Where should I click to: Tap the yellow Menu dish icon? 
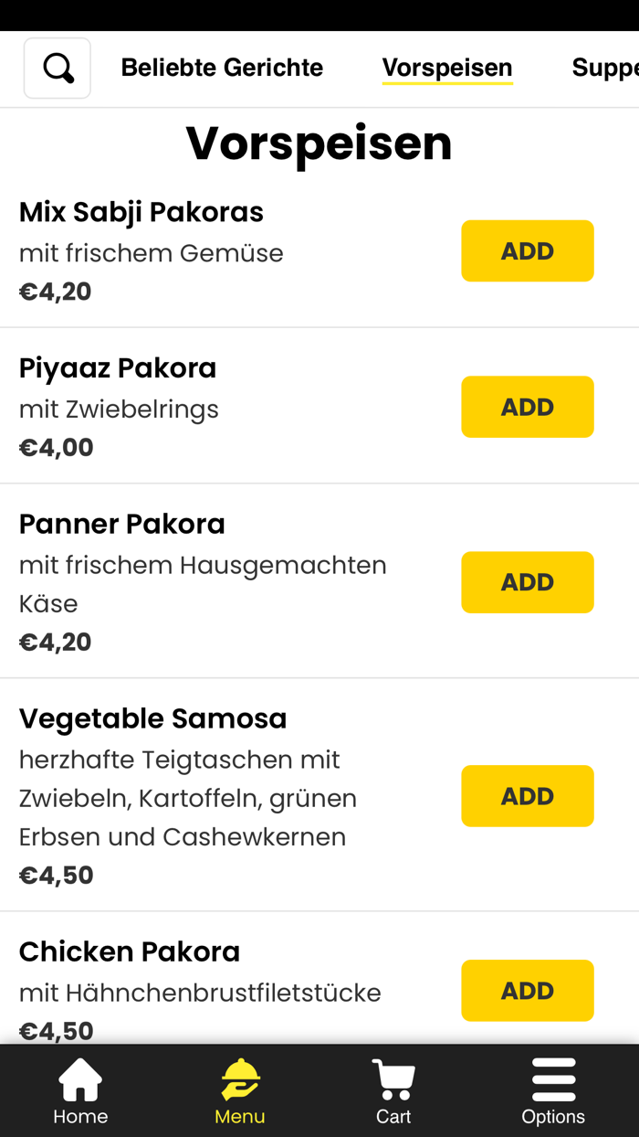(239, 1080)
